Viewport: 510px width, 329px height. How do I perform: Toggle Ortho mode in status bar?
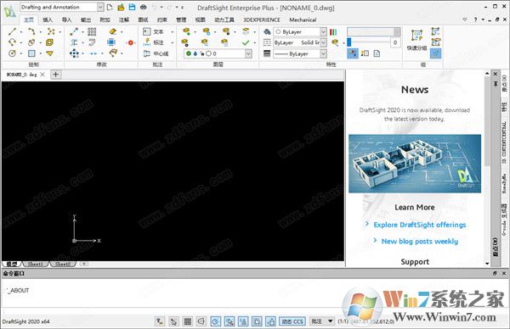(x=201, y=321)
